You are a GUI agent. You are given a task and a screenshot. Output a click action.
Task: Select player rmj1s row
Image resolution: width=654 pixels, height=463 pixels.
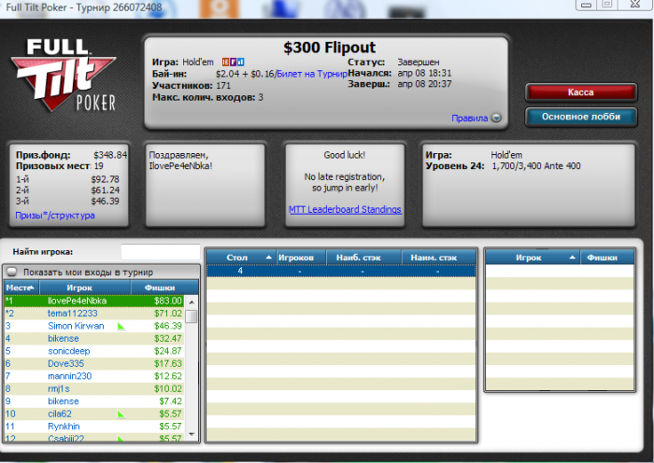click(94, 388)
